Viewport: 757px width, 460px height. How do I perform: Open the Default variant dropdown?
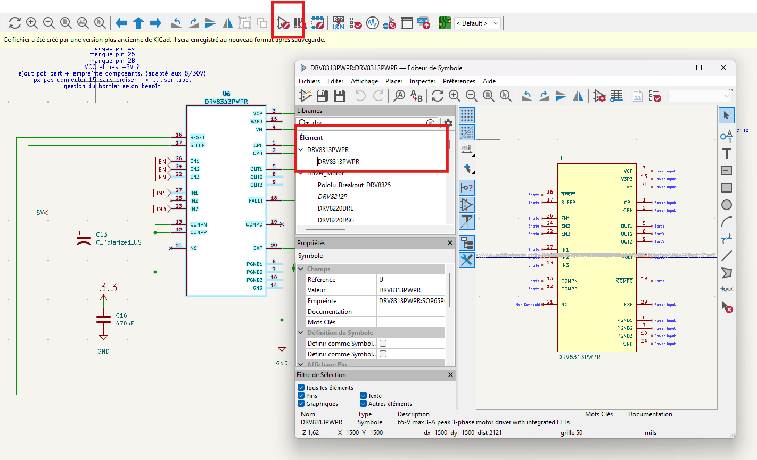click(x=478, y=23)
